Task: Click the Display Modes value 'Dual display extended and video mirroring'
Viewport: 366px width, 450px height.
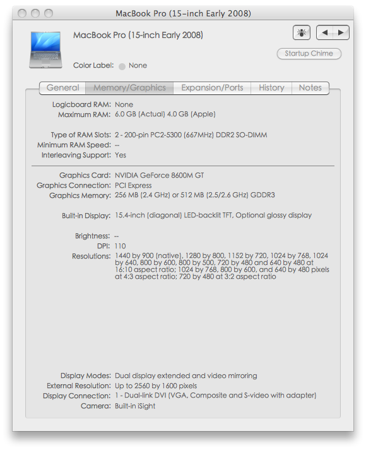Action: [x=186, y=375]
